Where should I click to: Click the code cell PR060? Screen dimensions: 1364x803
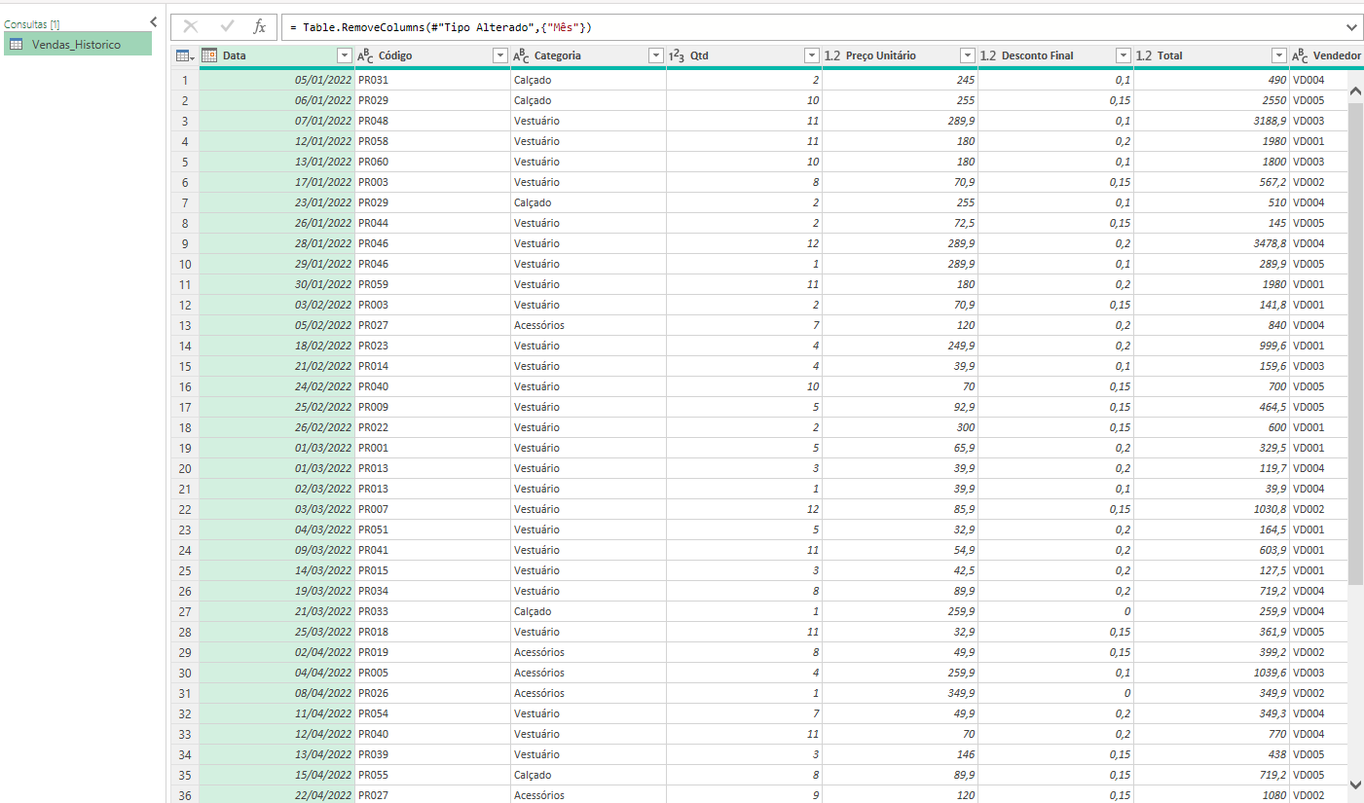coord(432,162)
